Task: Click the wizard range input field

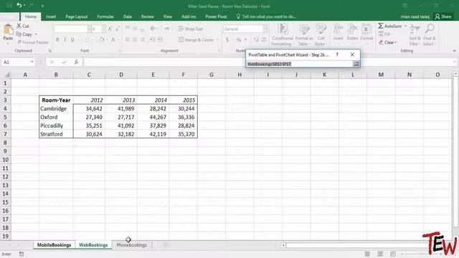Action: pyautogui.click(x=300, y=64)
